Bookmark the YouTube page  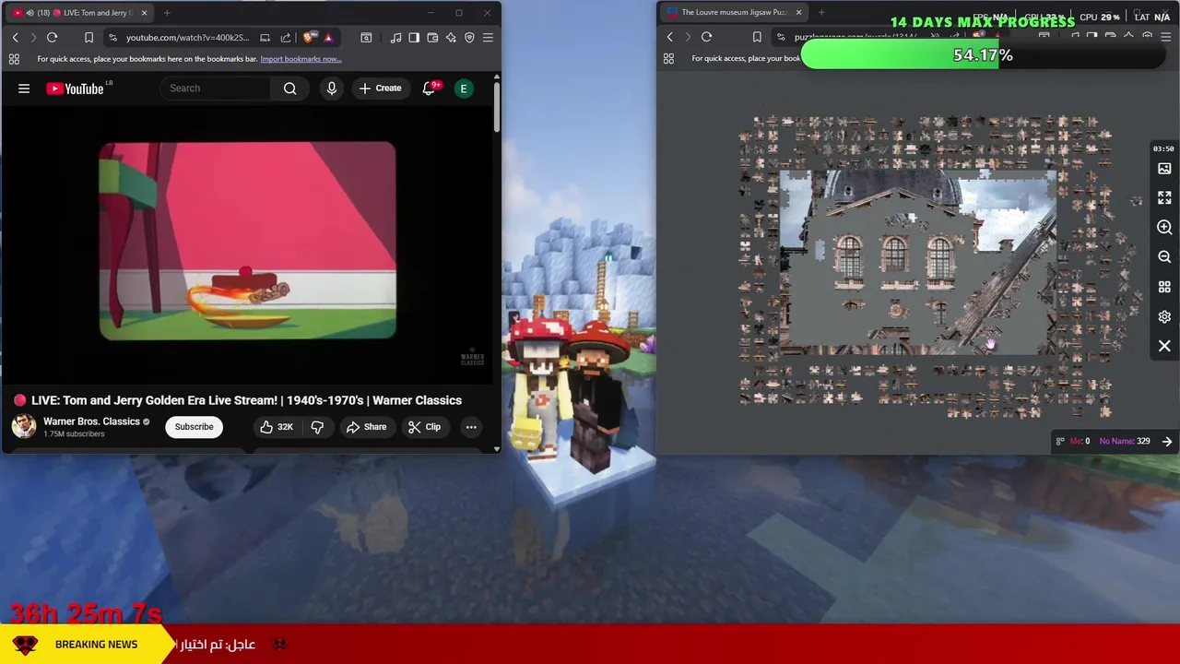[x=88, y=38]
